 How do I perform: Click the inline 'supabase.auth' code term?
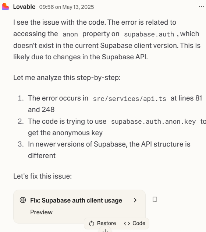tap(149, 34)
